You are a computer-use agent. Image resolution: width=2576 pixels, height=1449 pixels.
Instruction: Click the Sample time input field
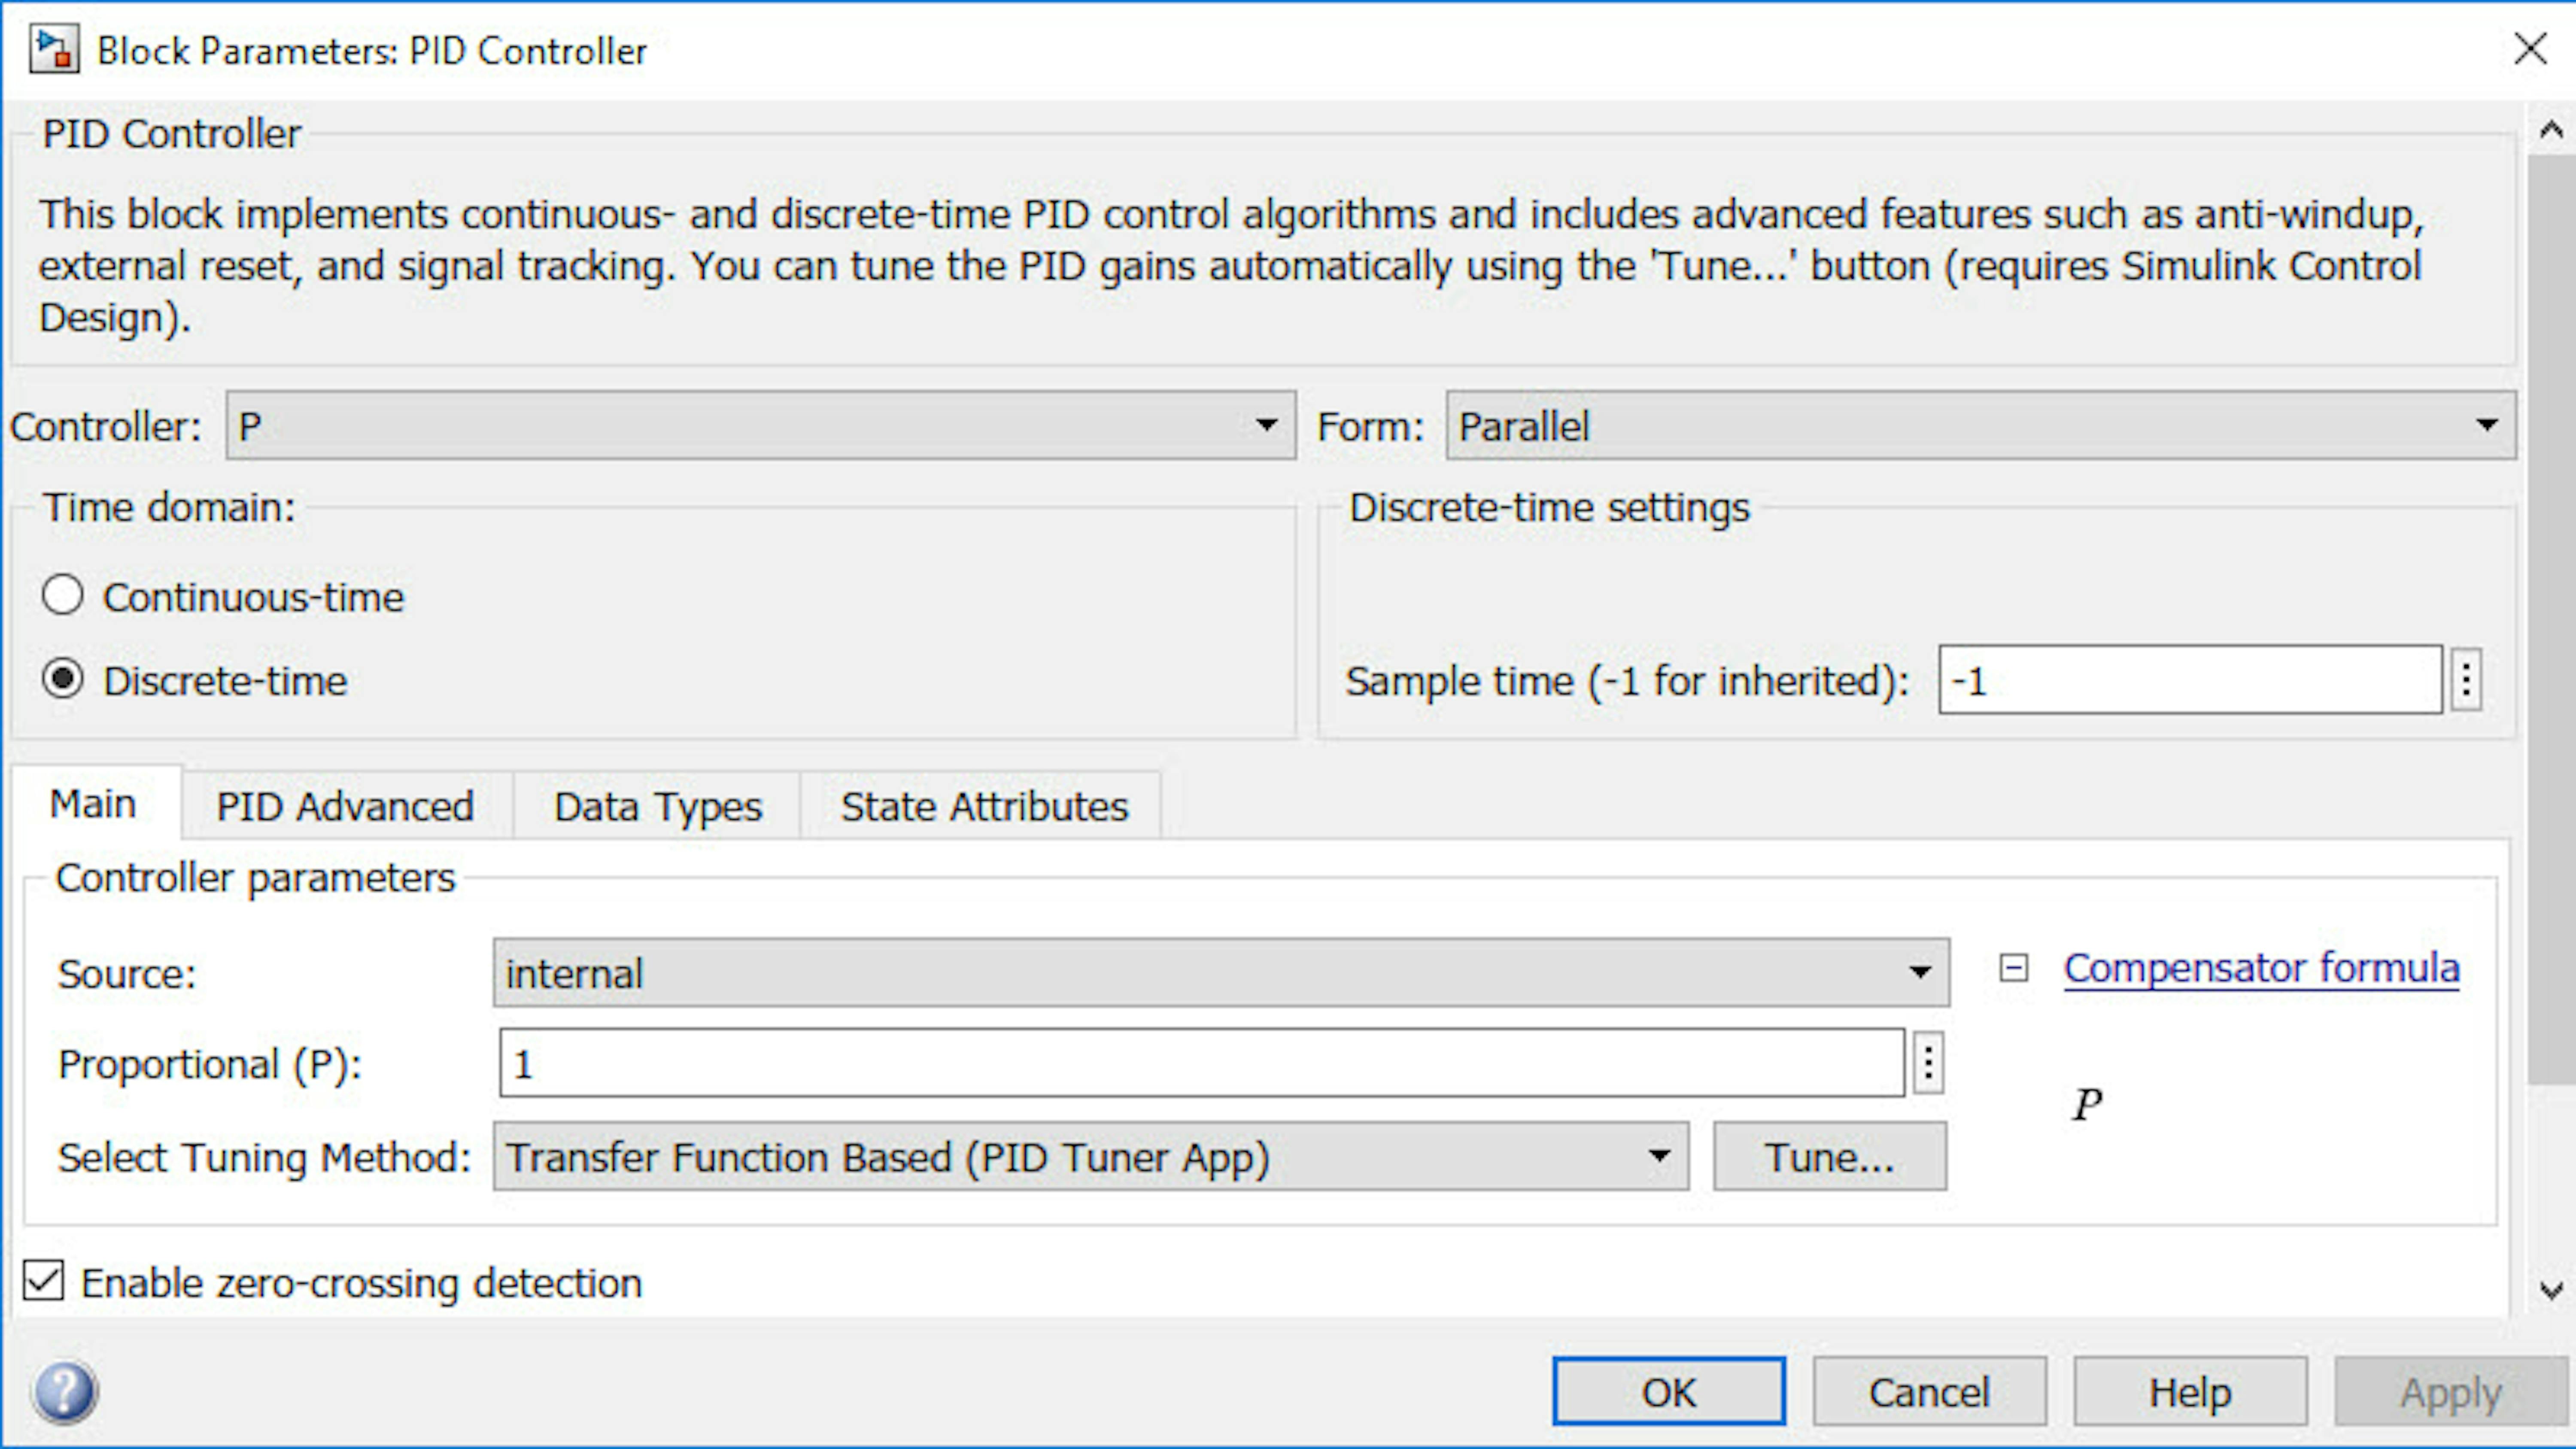[x=2190, y=680]
